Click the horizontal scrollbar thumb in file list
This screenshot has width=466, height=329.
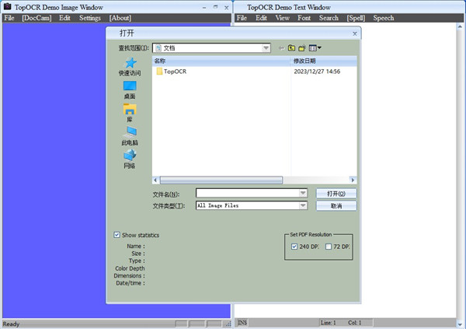221,180
